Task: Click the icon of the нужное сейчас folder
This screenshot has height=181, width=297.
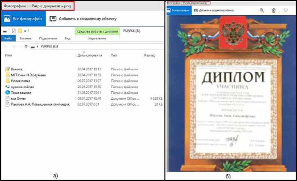Action: [x=7, y=87]
